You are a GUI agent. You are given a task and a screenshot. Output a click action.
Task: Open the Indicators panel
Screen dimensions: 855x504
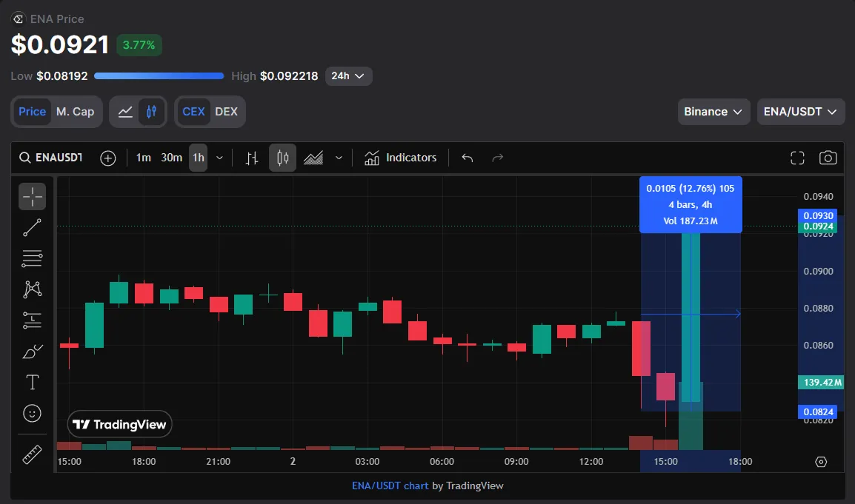pos(401,158)
